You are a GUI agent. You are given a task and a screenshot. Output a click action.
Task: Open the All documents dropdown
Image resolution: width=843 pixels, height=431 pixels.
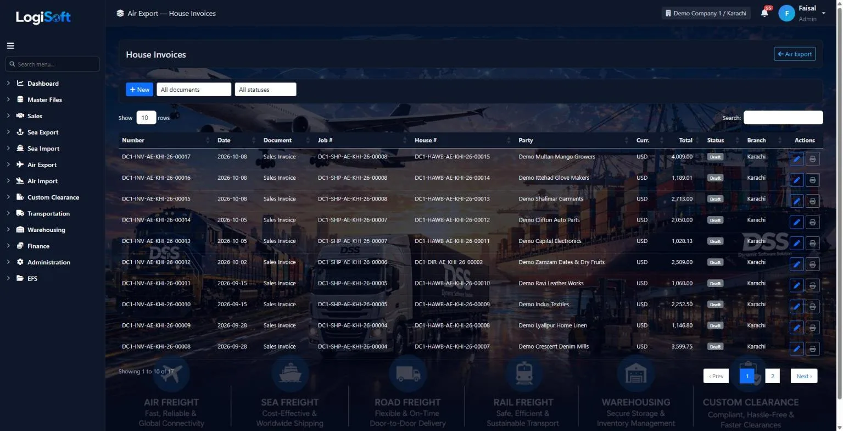194,90
